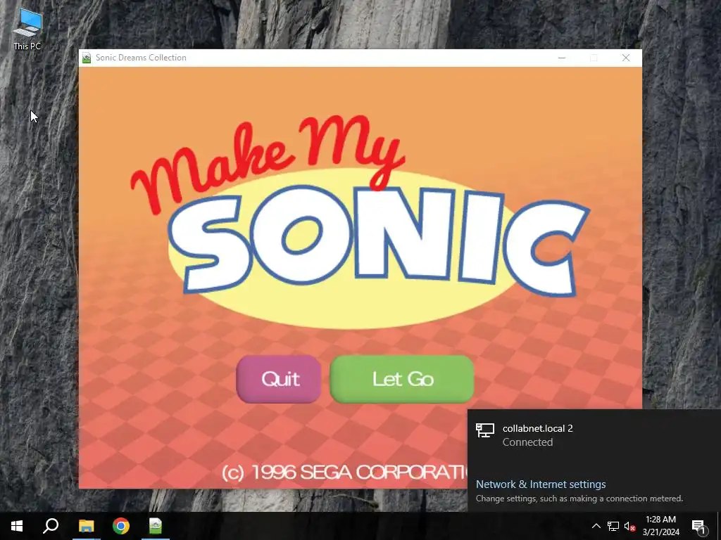Switch to the Sonic Dreams Collection taskbar icon
Screen dimensions: 721x540
pyautogui.click(x=156, y=526)
